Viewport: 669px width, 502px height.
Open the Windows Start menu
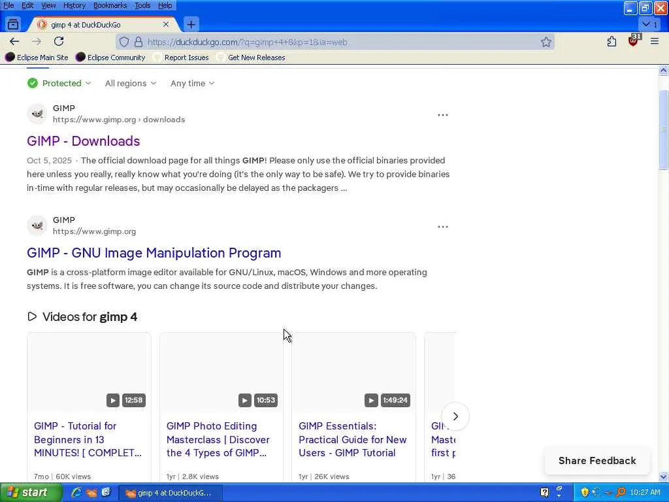tap(30, 493)
